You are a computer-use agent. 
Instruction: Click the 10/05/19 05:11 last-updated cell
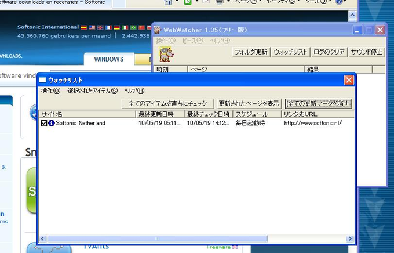(x=159, y=123)
